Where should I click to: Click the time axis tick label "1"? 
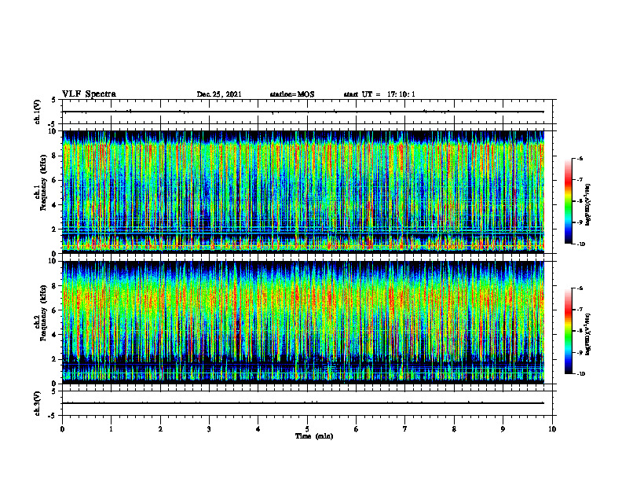click(111, 429)
